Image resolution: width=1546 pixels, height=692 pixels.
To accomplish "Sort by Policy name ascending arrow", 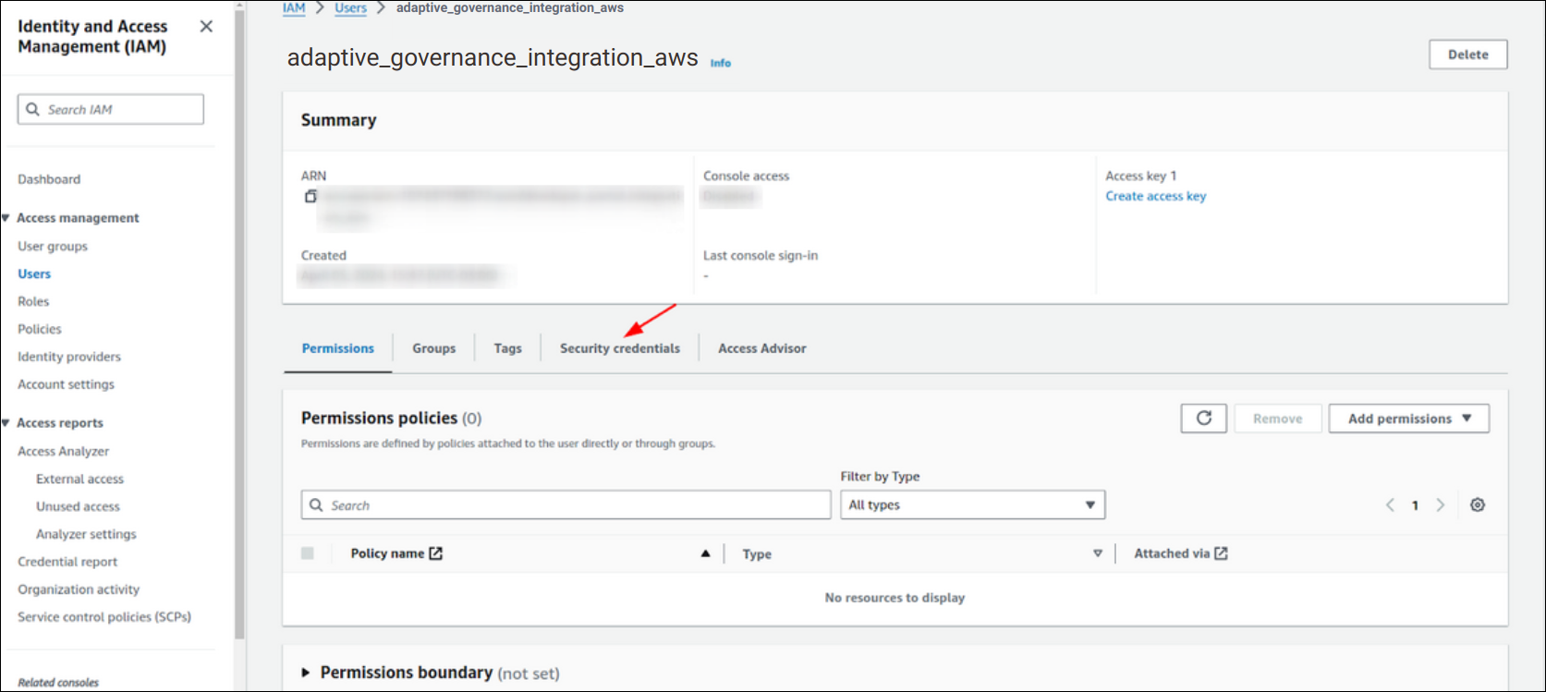I will tap(705, 553).
